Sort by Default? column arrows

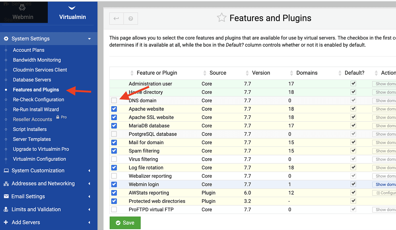point(340,73)
